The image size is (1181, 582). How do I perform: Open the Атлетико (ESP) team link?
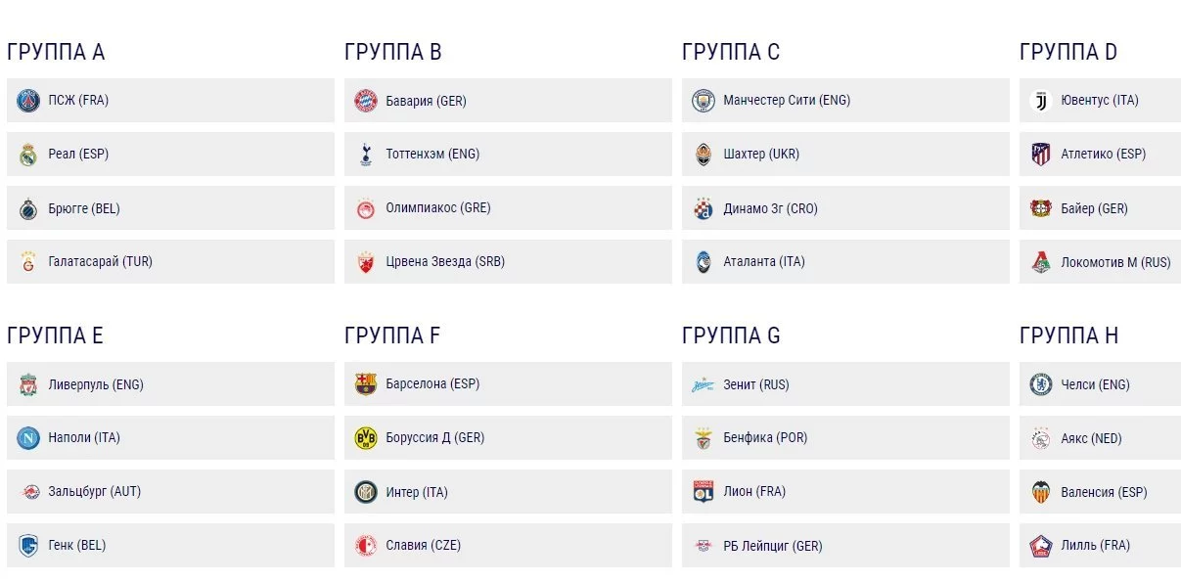[x=1103, y=155]
